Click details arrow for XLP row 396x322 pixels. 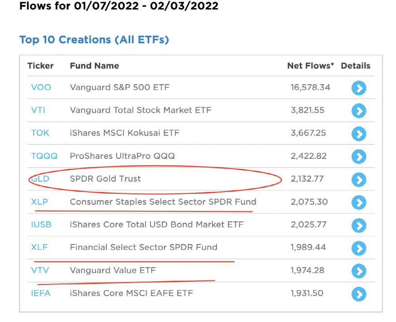[x=359, y=202]
